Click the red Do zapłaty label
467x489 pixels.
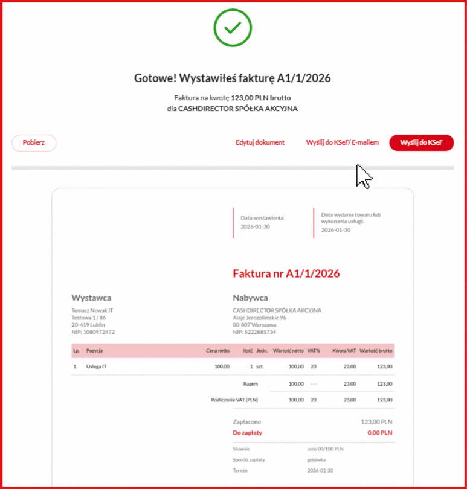pyautogui.click(x=247, y=433)
